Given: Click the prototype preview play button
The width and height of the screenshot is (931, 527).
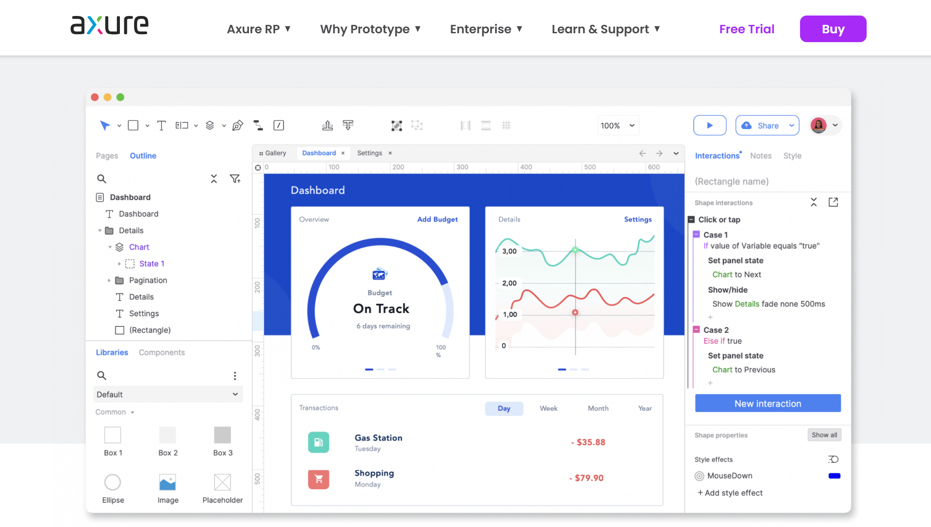Looking at the screenshot, I should [x=710, y=125].
